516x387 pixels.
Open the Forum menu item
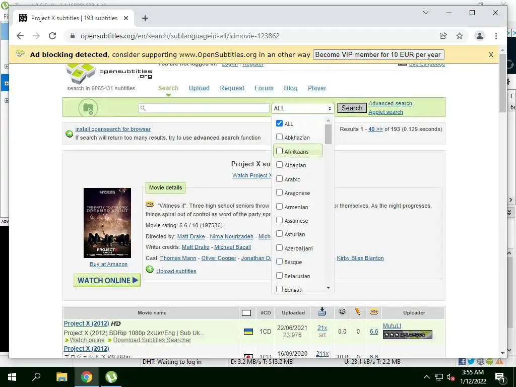[x=264, y=88]
